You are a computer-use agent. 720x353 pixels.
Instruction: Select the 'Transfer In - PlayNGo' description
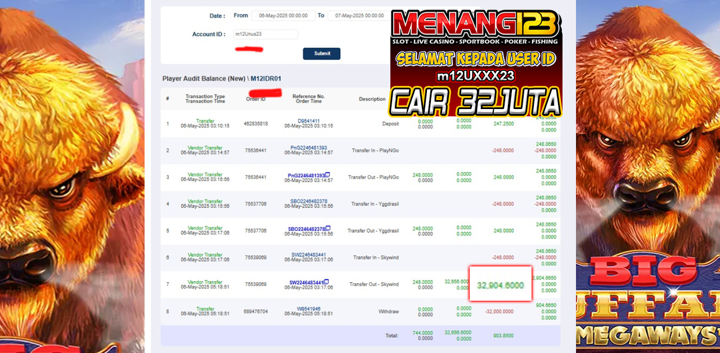click(x=375, y=151)
